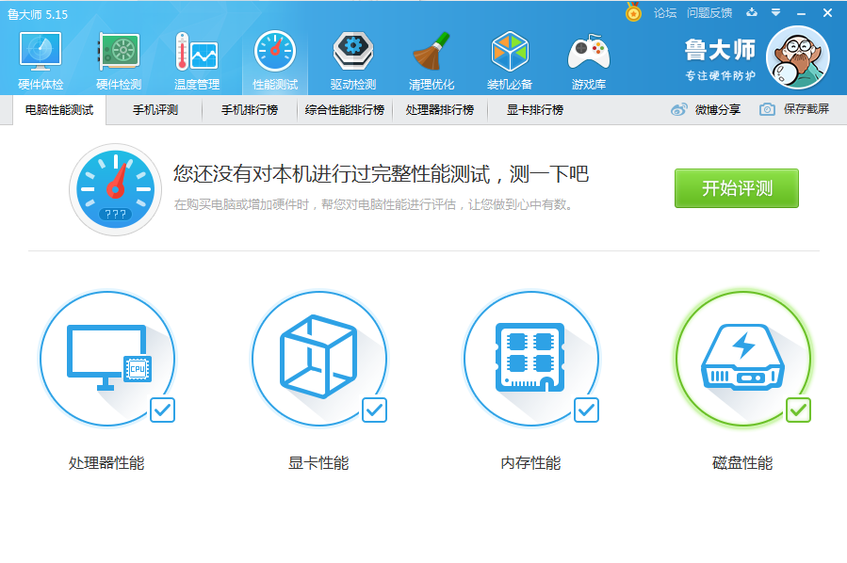Switch to 手机排行榜 tab
The image size is (847, 563).
coord(250,110)
